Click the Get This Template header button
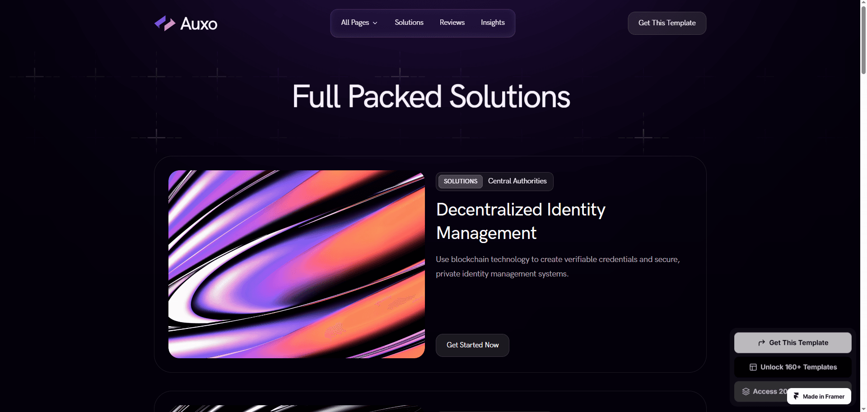 667,23
